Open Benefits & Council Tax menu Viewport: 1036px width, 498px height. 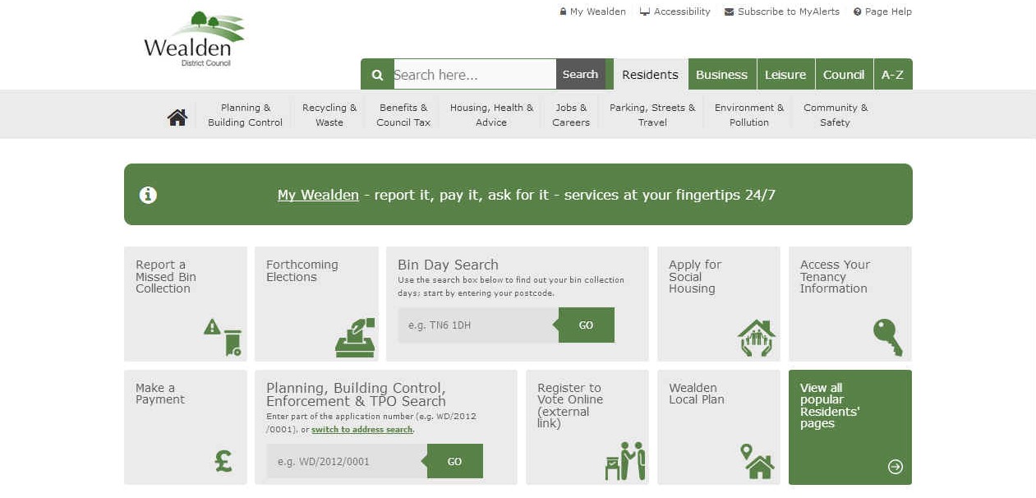403,115
